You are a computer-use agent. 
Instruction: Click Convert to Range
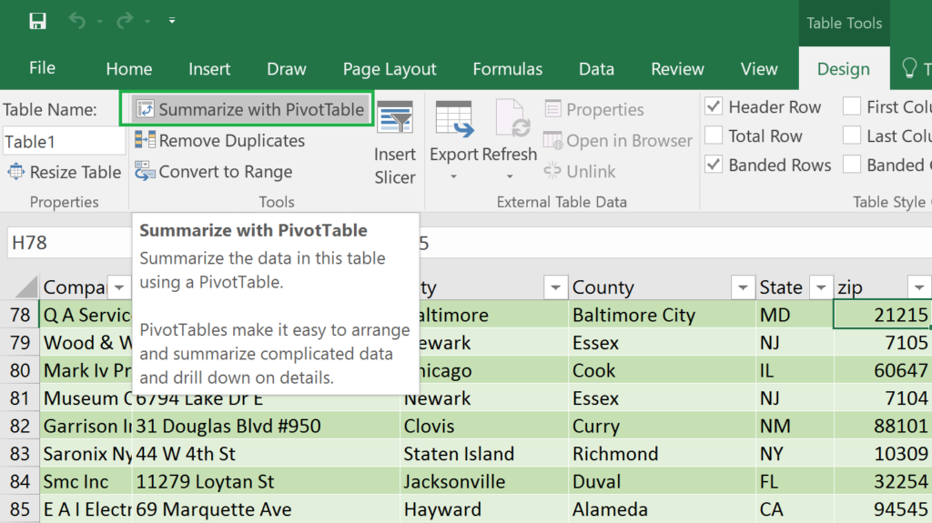[x=213, y=172]
